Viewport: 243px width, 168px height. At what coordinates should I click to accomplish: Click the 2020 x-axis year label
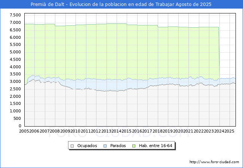178,131
